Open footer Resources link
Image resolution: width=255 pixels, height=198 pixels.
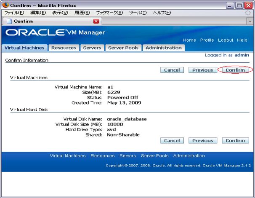tap(103, 156)
